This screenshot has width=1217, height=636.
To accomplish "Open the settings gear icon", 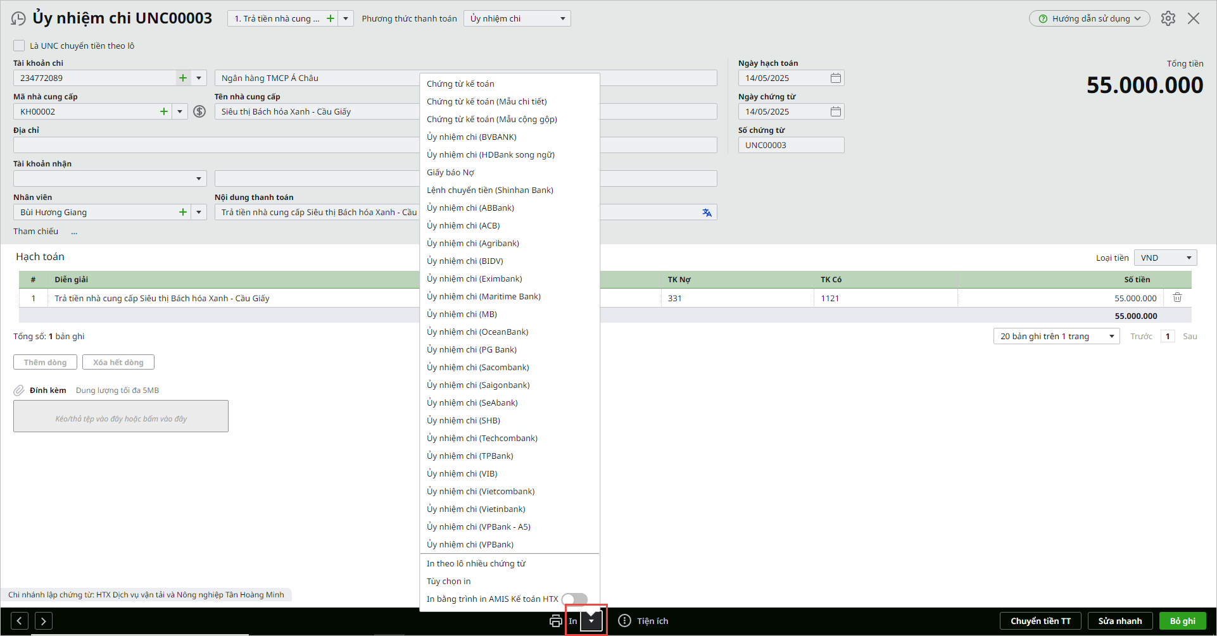I will [x=1168, y=18].
